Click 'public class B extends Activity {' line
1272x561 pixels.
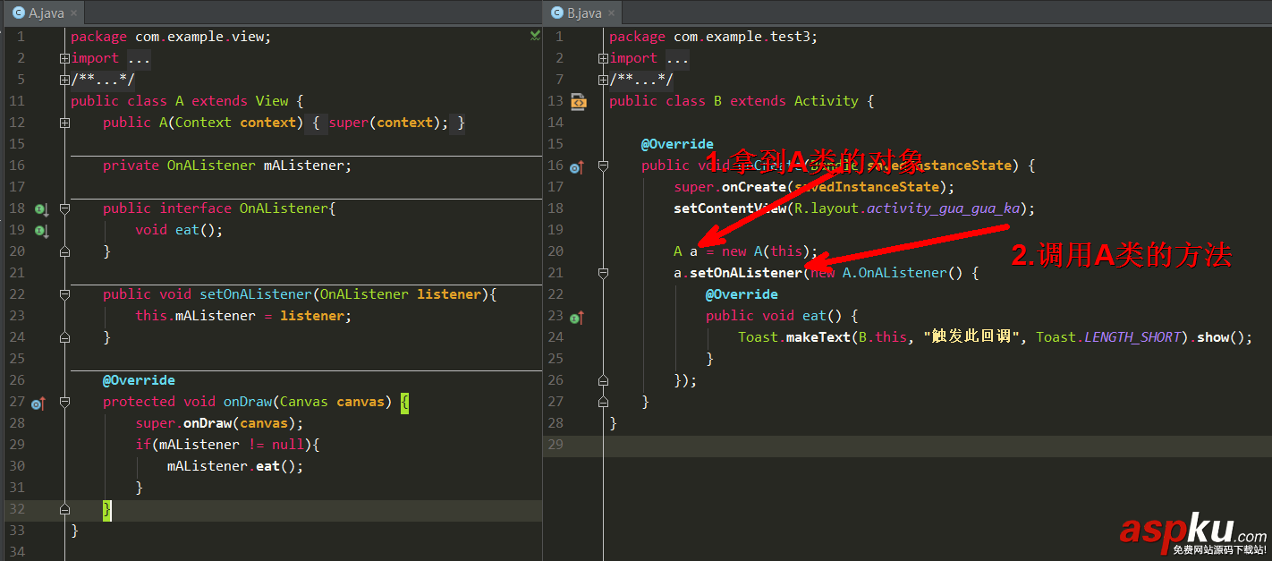[742, 101]
